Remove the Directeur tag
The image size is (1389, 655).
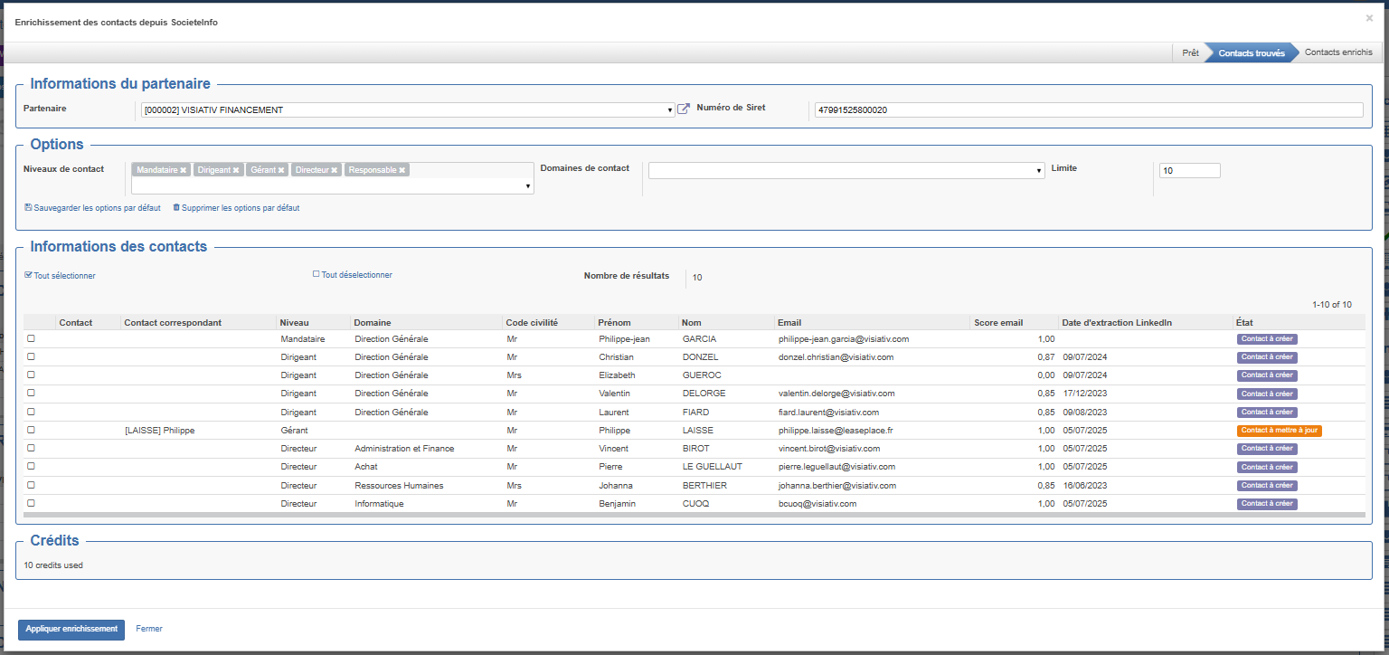pos(334,170)
